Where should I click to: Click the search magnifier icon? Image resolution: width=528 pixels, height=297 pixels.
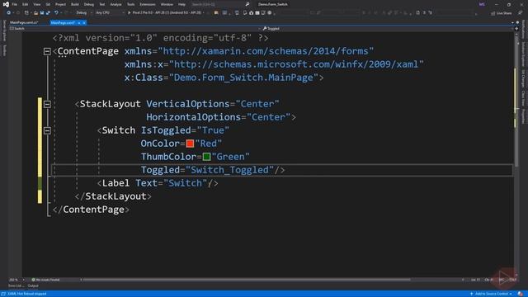pyautogui.click(x=247, y=4)
